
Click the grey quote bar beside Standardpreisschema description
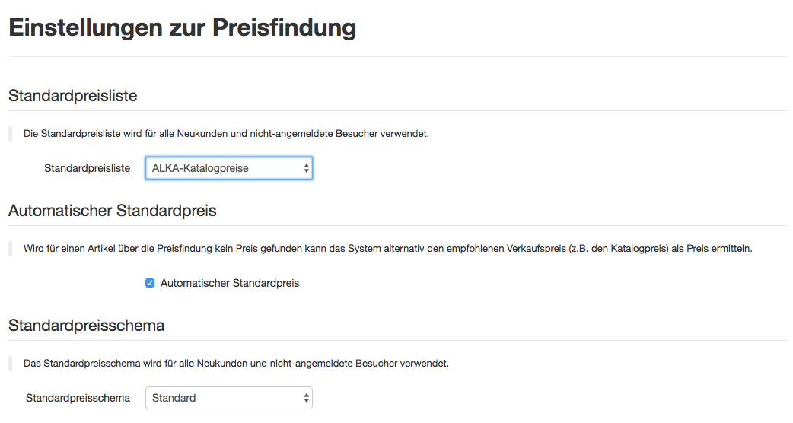pos(11,363)
